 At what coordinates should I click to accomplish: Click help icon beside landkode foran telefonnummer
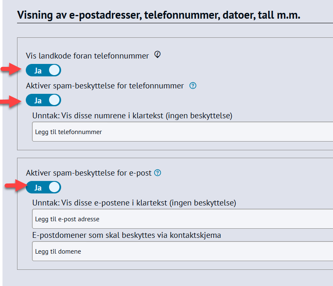[x=157, y=55]
